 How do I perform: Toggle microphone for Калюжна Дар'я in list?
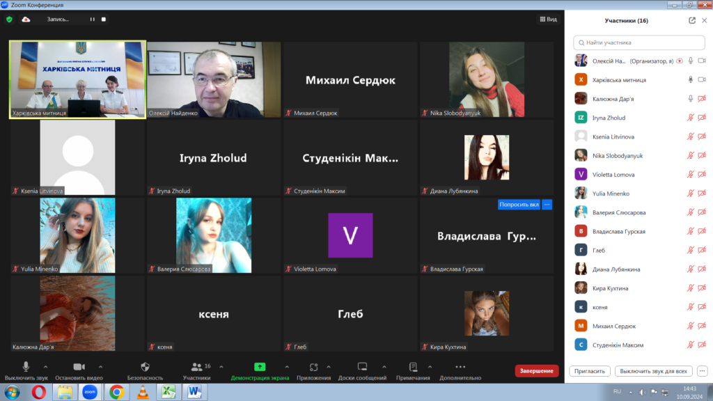tap(690, 99)
